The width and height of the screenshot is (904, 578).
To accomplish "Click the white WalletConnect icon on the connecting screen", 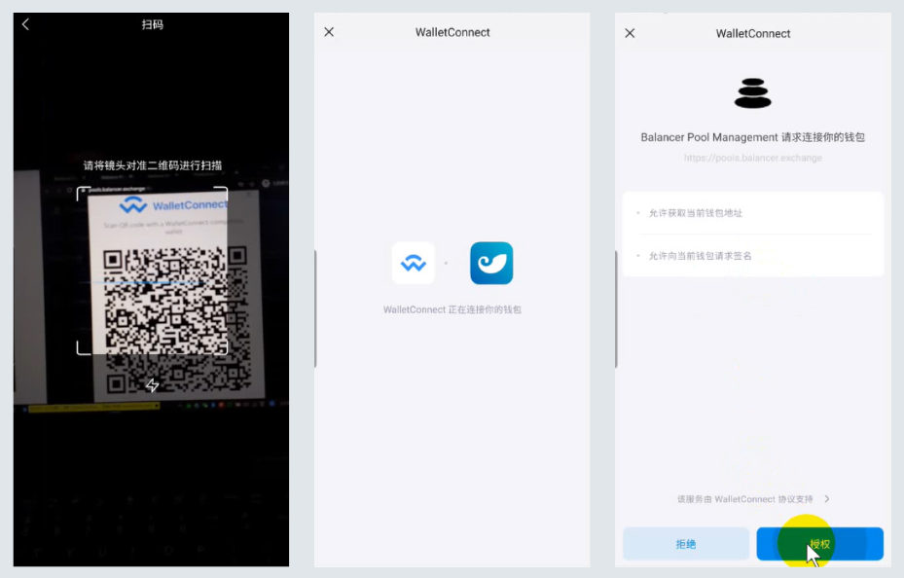I will tap(414, 264).
